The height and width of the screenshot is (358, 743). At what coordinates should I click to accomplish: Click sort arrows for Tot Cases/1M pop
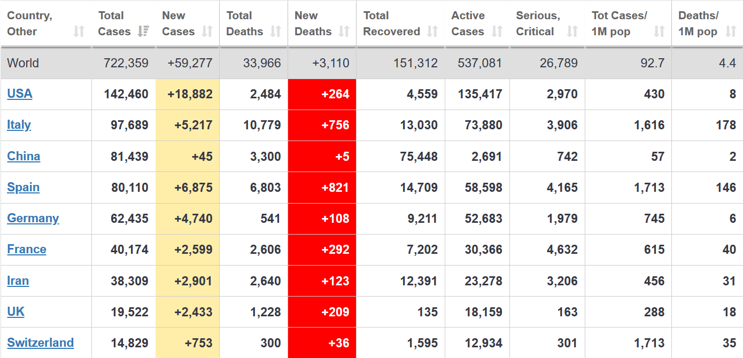[659, 32]
